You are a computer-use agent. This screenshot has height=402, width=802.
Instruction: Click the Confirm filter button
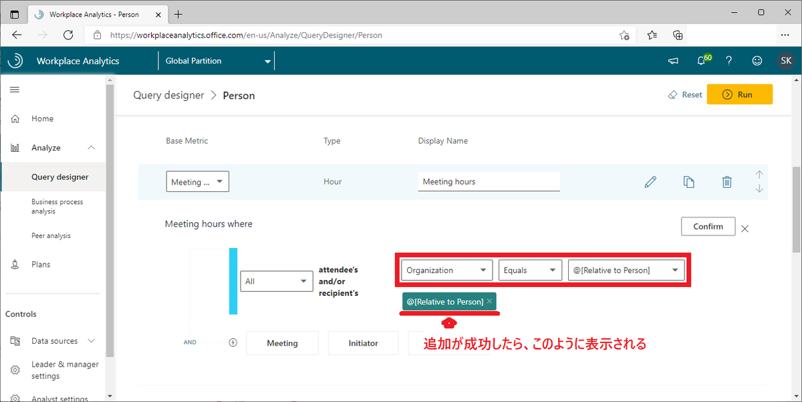point(708,227)
